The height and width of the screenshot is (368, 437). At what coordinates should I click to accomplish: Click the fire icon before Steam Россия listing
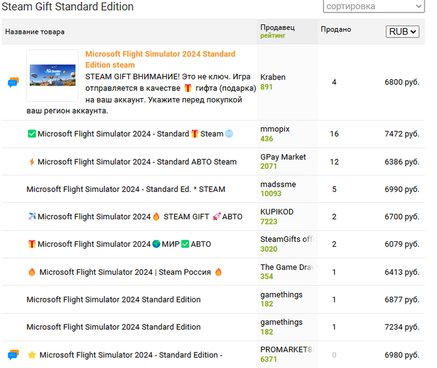pyautogui.click(x=32, y=272)
